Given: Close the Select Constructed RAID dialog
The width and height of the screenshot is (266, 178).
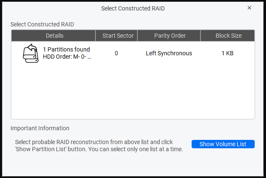Looking at the screenshot, I should pyautogui.click(x=249, y=8).
